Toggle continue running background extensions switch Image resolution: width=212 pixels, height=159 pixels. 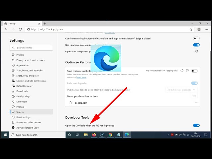point(196,38)
